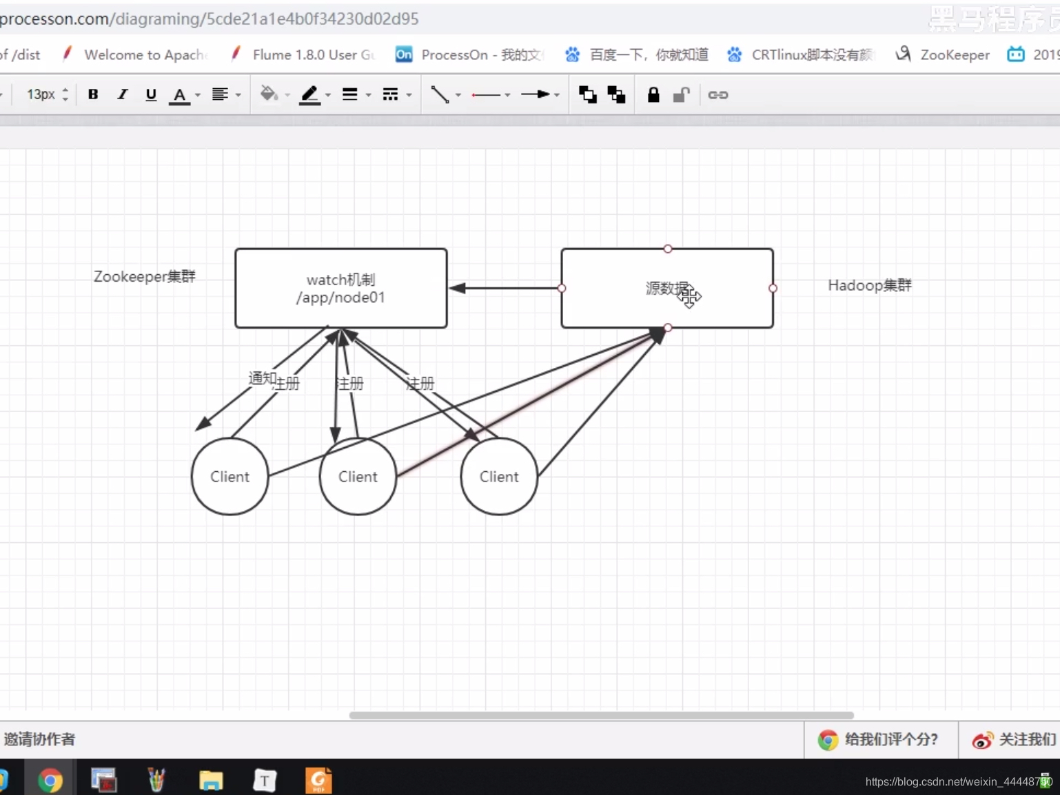The width and height of the screenshot is (1060, 795).
Task: Click the connector type icon
Action: tap(440, 94)
